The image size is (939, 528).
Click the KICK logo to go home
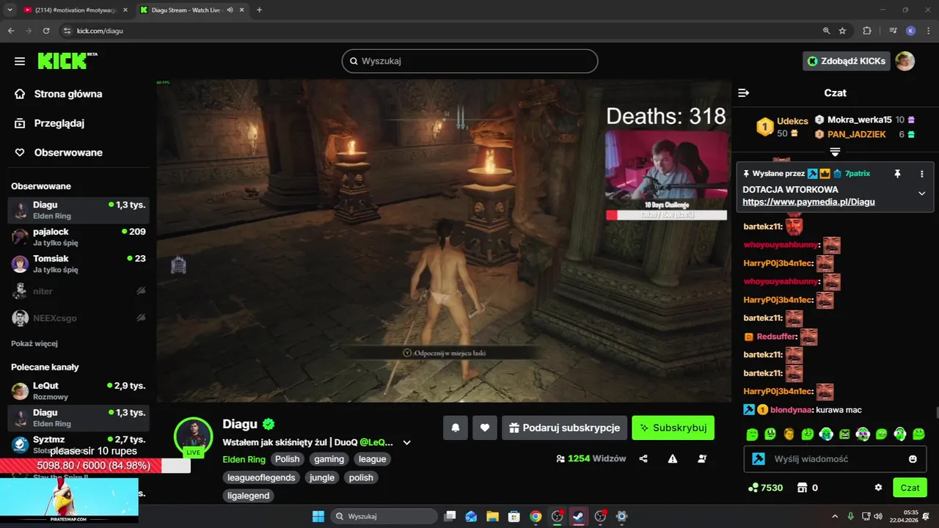coord(66,60)
